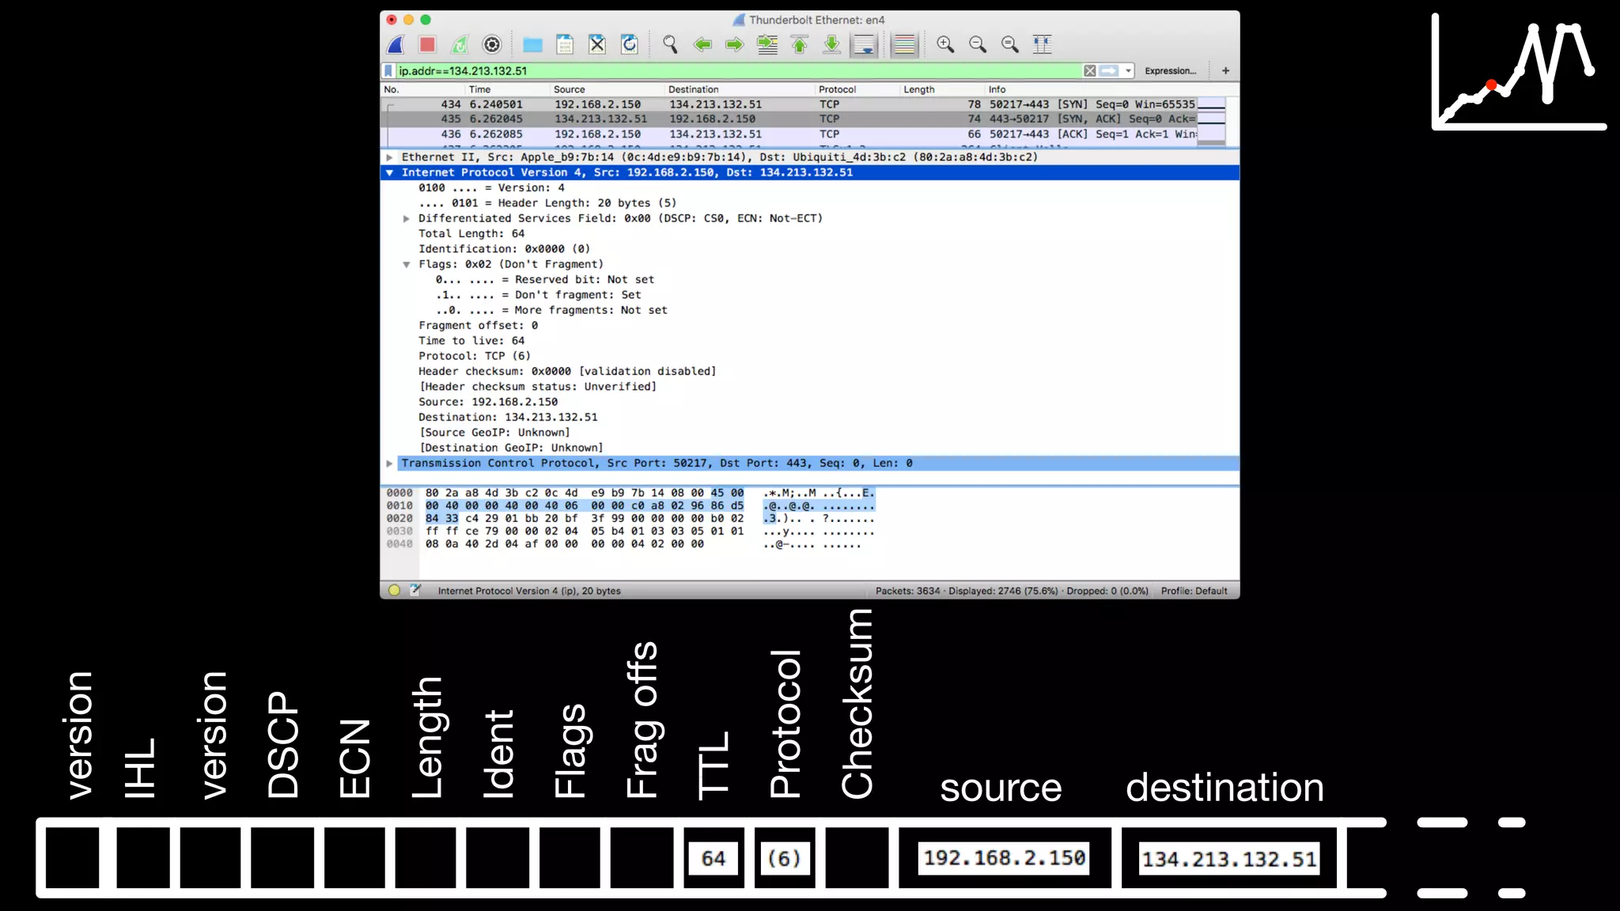This screenshot has width=1620, height=911.
Task: Click the ip.addr==134.213.132.51 filter field
Action: [x=738, y=70]
